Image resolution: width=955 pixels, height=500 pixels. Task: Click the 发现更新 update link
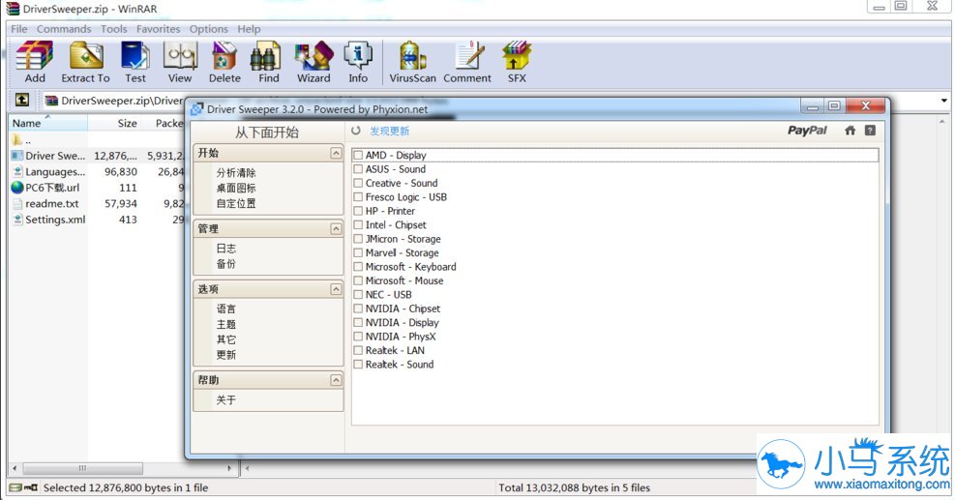tap(390, 131)
